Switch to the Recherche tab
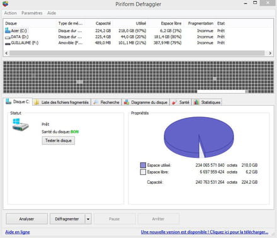277x238 pixels. pyautogui.click(x=107, y=102)
